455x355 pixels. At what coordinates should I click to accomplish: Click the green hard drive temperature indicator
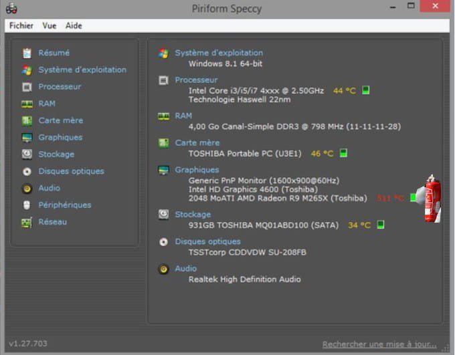tap(381, 225)
